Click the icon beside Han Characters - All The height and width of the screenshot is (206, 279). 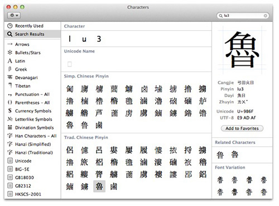pos(9,136)
